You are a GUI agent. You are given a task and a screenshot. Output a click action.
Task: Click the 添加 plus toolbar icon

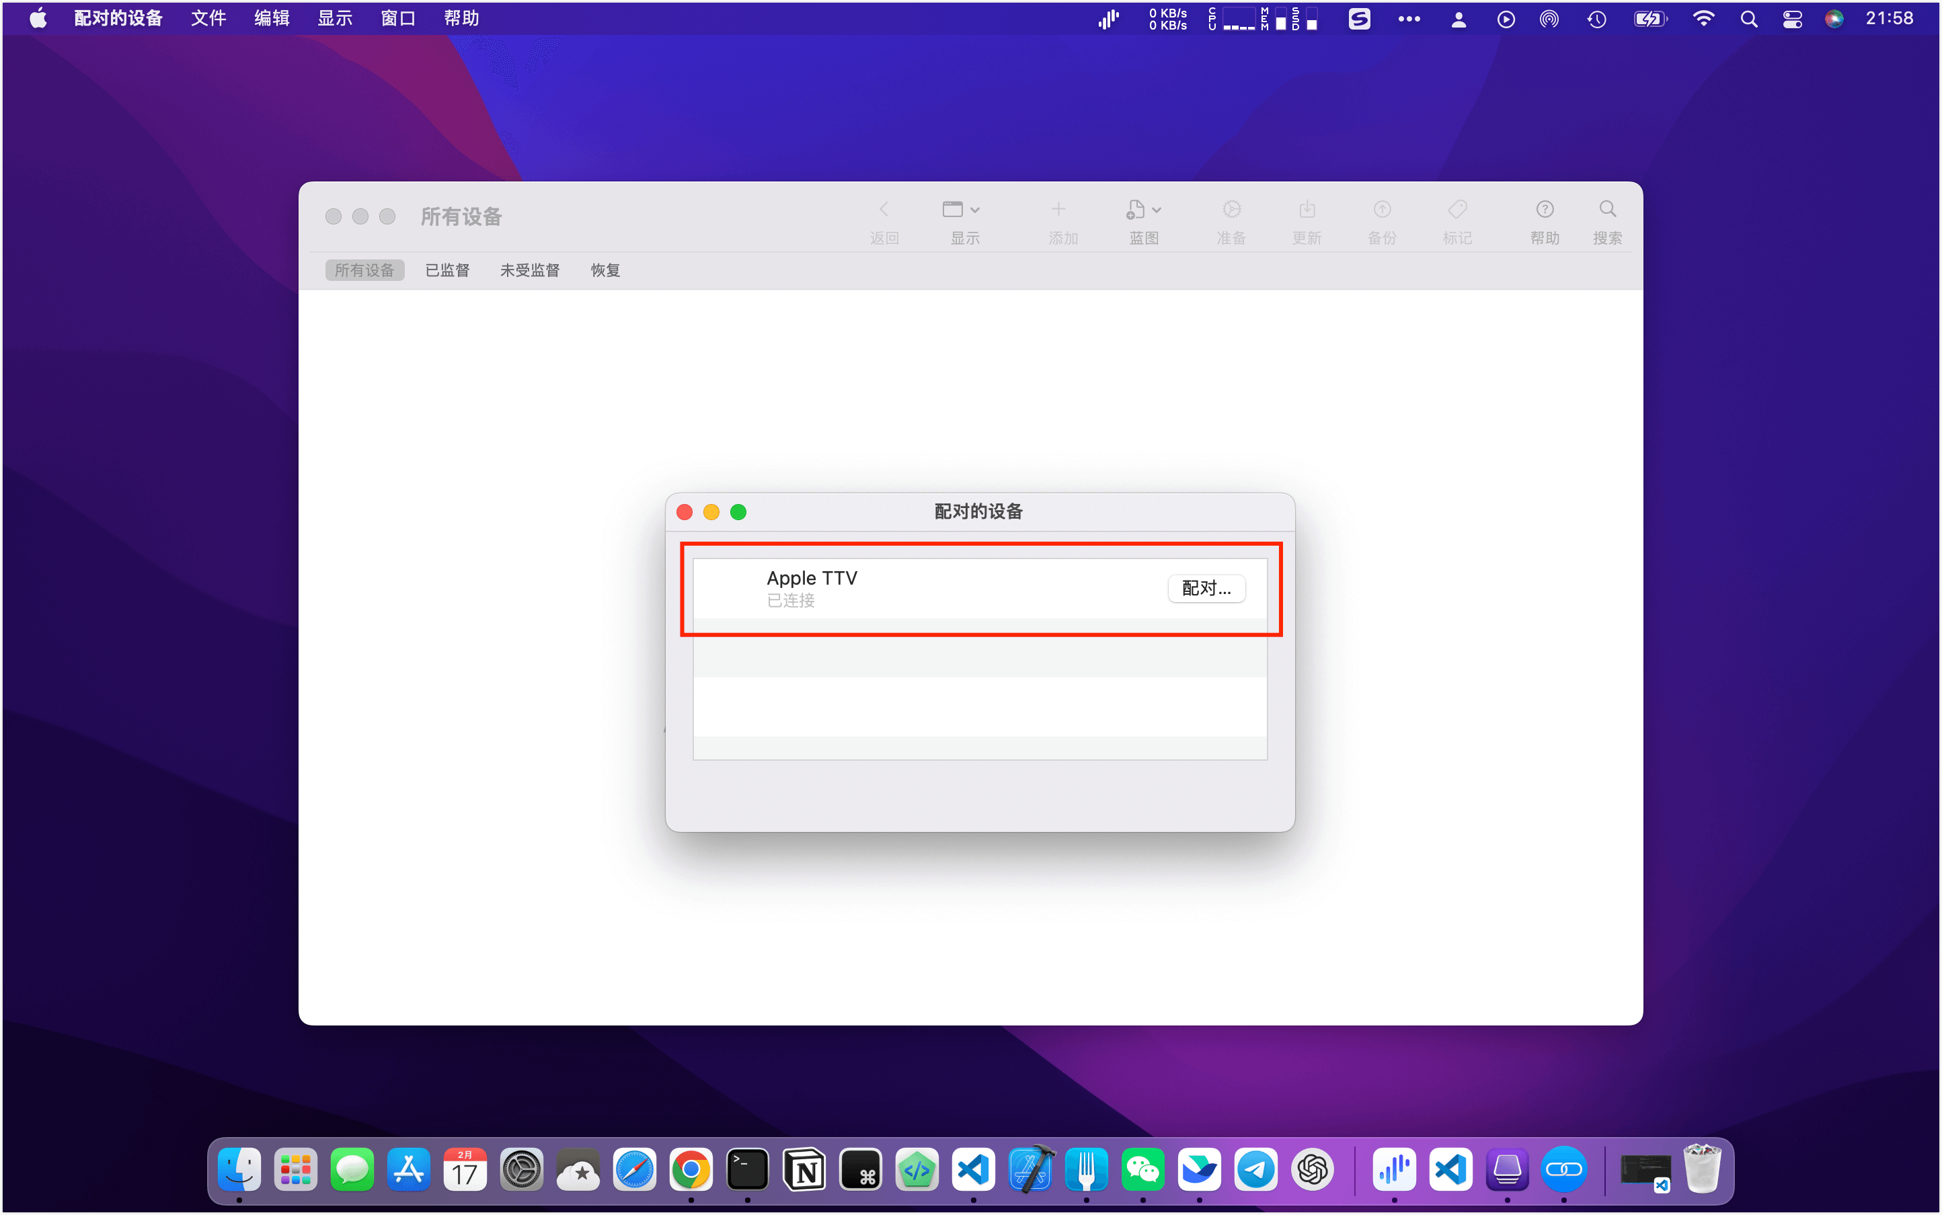coord(1058,210)
